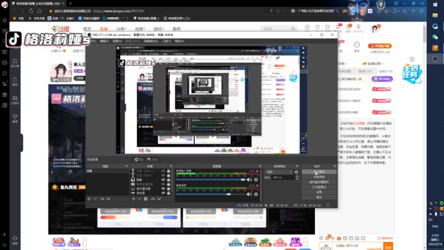Click browser home button
Viewport: 444px width, 250px height.
coord(39,11)
